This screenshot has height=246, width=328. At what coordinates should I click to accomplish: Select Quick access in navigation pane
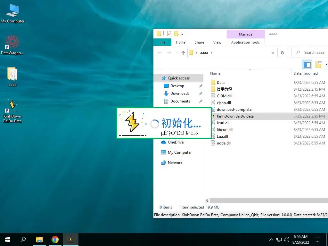point(179,78)
